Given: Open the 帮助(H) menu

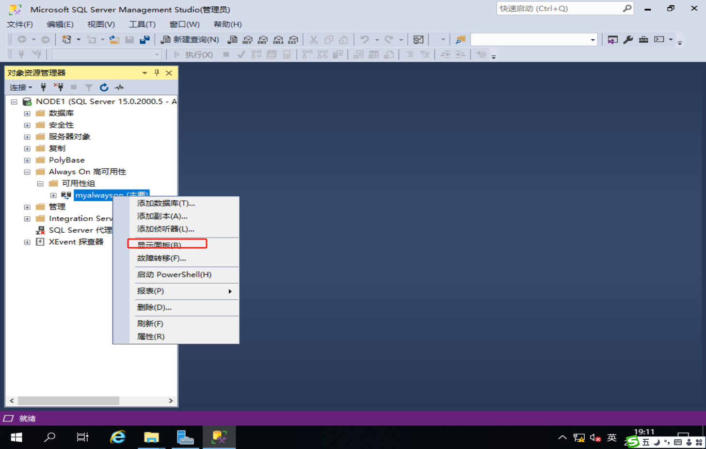Looking at the screenshot, I should click(x=227, y=24).
